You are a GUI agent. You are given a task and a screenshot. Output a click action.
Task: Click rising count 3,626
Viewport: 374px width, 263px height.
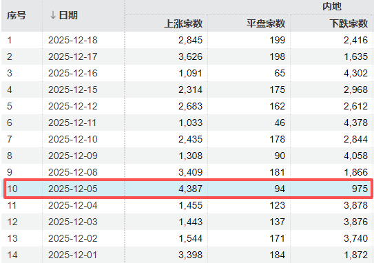(190, 56)
